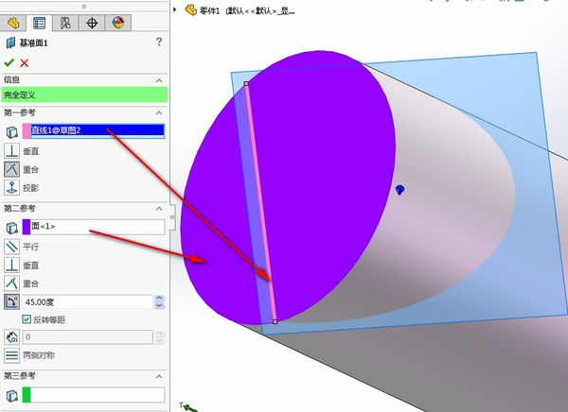This screenshot has height=412, width=568.
Task: Click the blue origin marker on cylinder
Action: pyautogui.click(x=399, y=190)
